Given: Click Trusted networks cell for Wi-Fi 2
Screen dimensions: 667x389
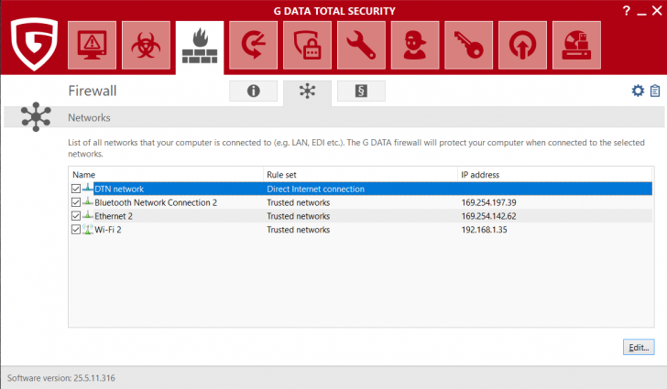Looking at the screenshot, I should (298, 230).
